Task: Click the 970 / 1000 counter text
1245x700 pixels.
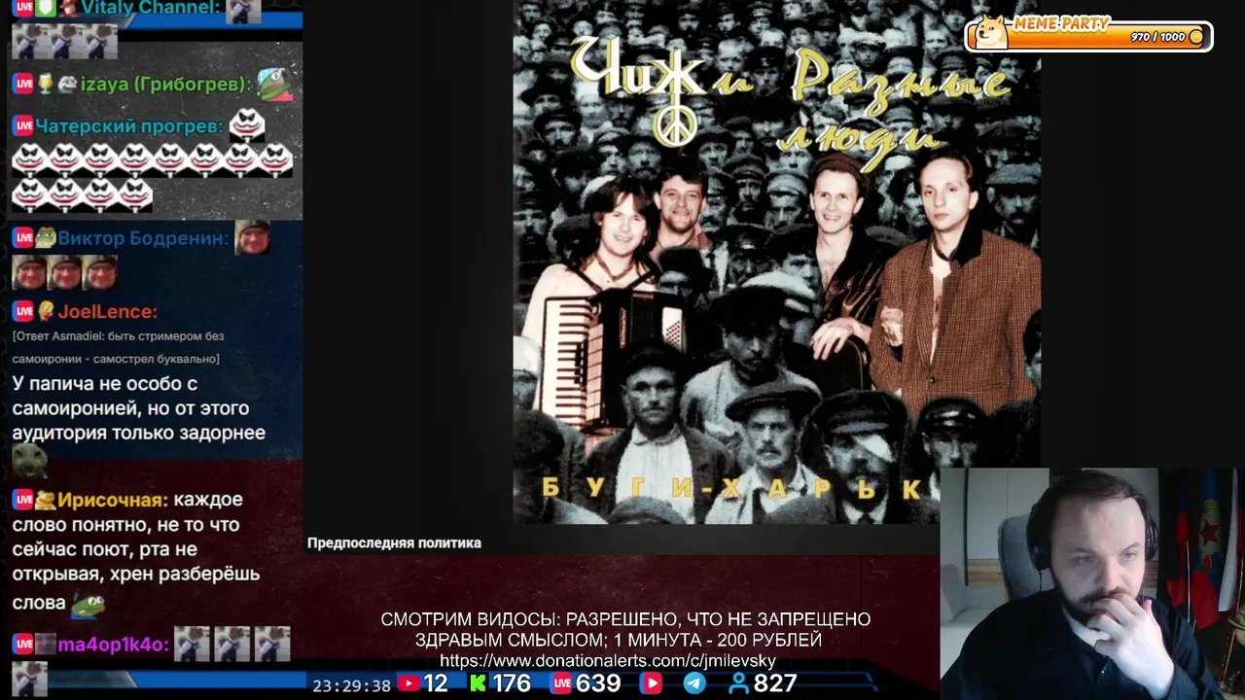Action: pyautogui.click(x=1158, y=37)
